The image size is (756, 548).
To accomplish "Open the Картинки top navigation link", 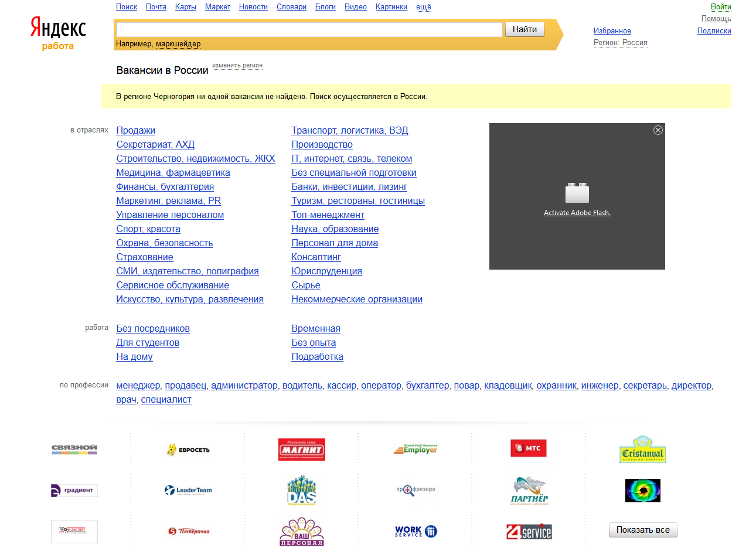I will click(x=391, y=7).
